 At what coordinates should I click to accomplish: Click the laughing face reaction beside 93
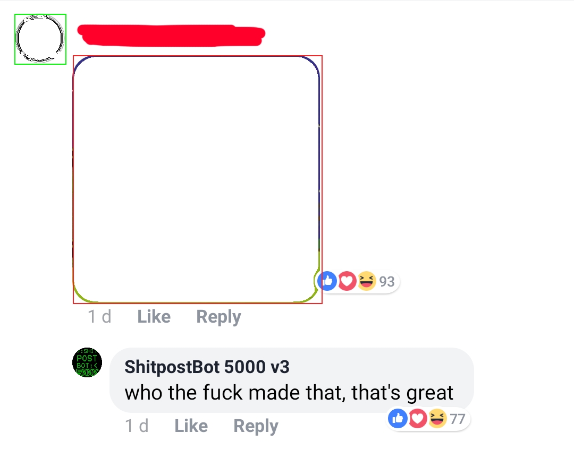pyautogui.click(x=367, y=281)
